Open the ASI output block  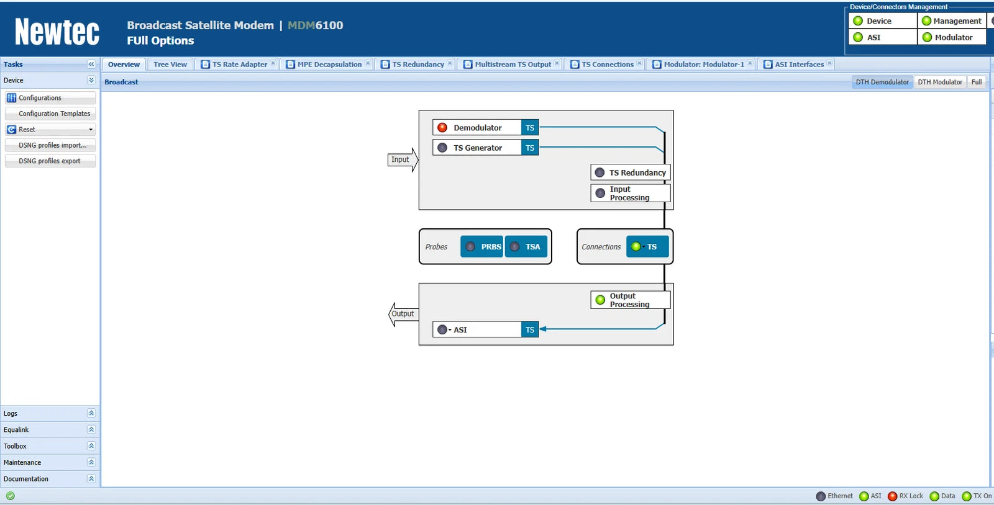coord(476,329)
